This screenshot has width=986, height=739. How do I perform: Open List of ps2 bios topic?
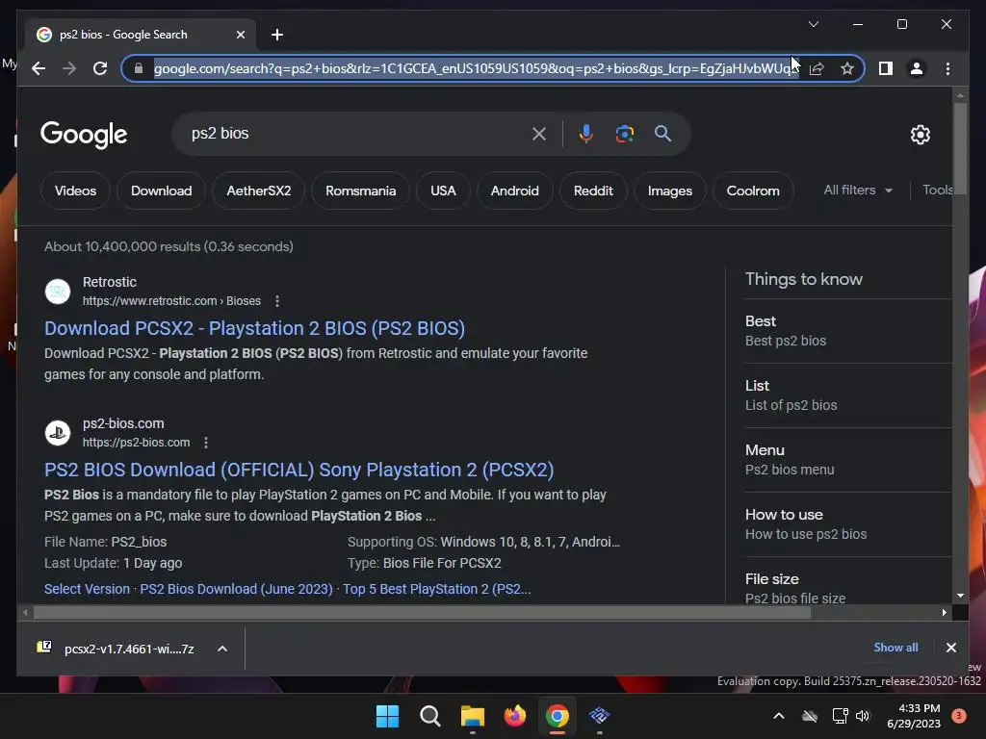click(x=847, y=395)
